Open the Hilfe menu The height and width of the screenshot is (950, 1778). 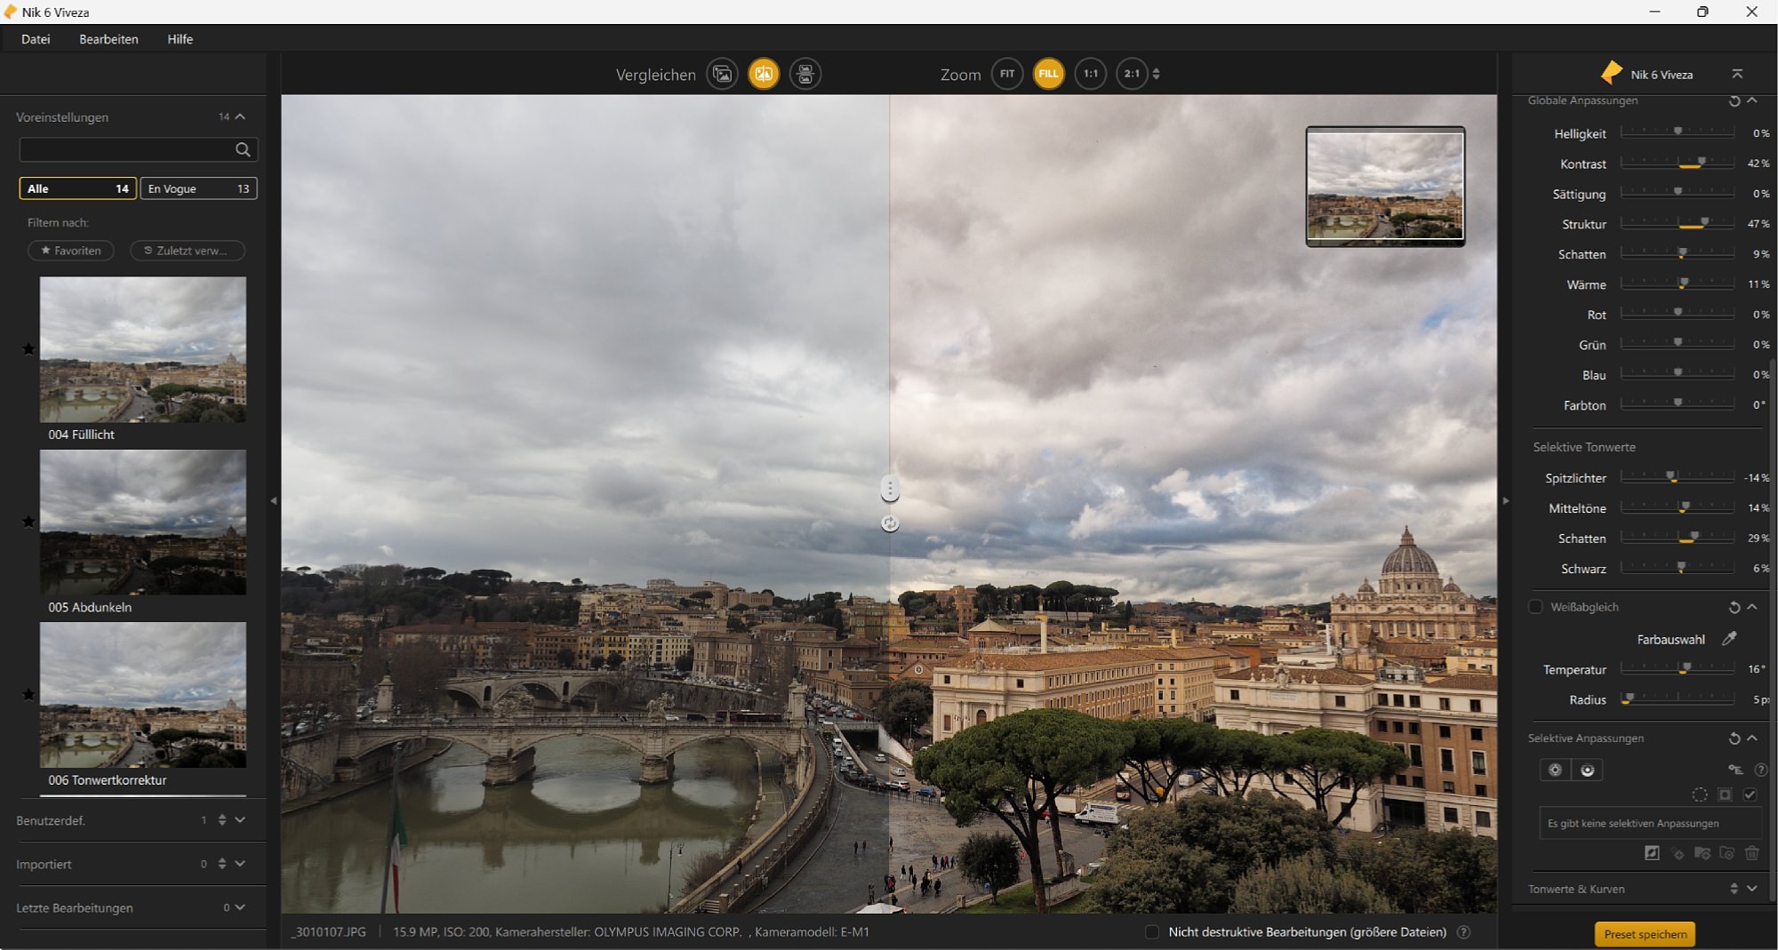click(180, 39)
